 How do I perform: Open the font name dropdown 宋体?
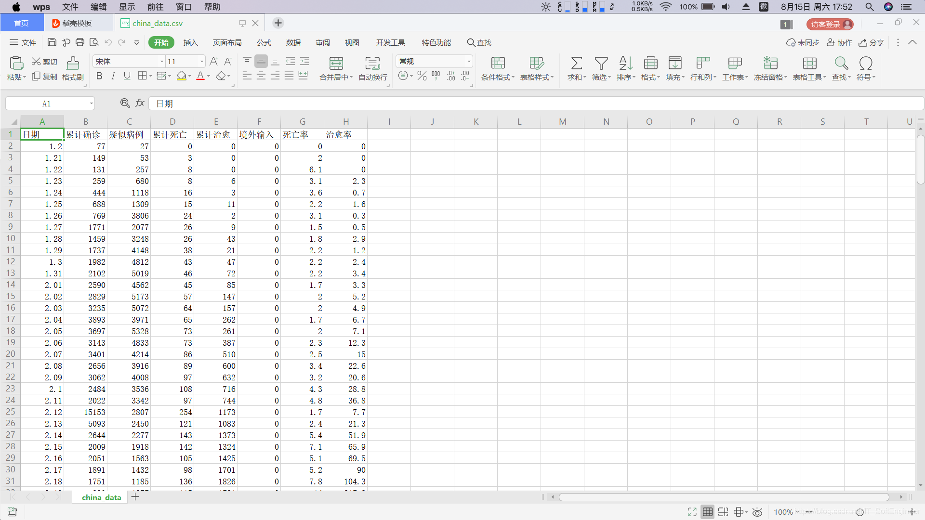pos(162,62)
